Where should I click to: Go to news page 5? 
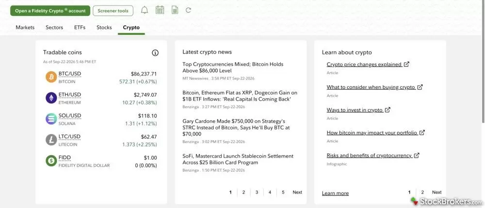283,192
